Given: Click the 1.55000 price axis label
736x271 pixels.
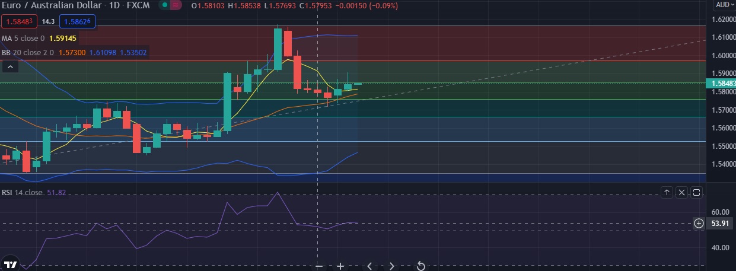Looking at the screenshot, I should pos(722,146).
